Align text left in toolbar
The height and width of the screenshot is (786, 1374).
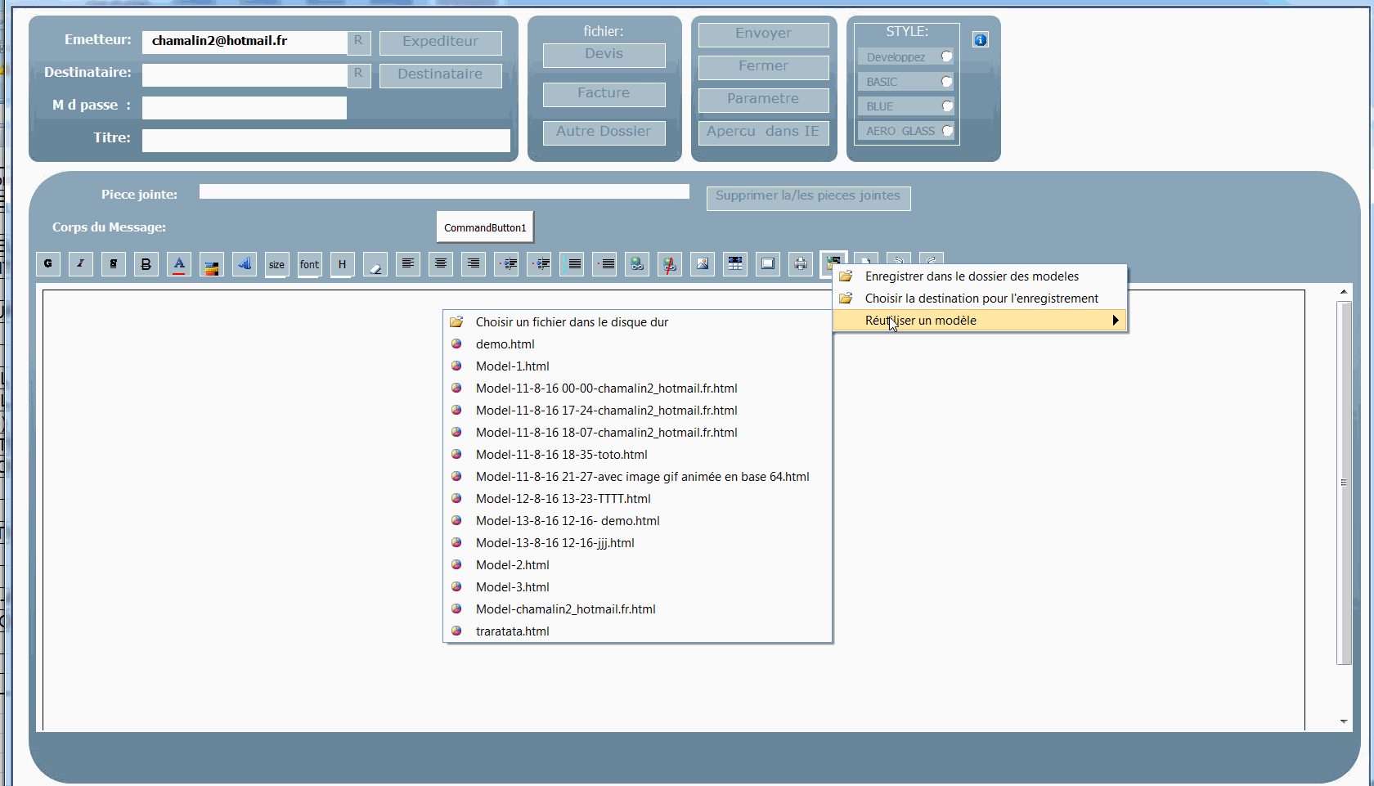click(x=408, y=264)
